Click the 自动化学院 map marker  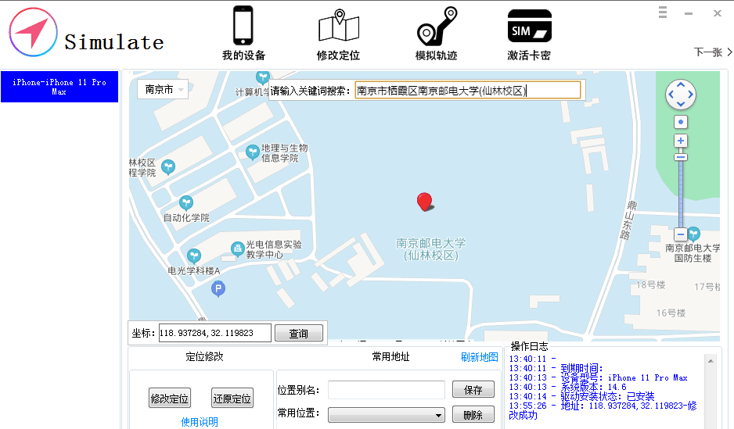pyautogui.click(x=186, y=203)
